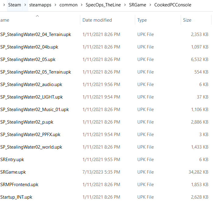213x202 pixels.
Task: Select SP_StealingWater02_04b.upk file
Action: (29, 47)
